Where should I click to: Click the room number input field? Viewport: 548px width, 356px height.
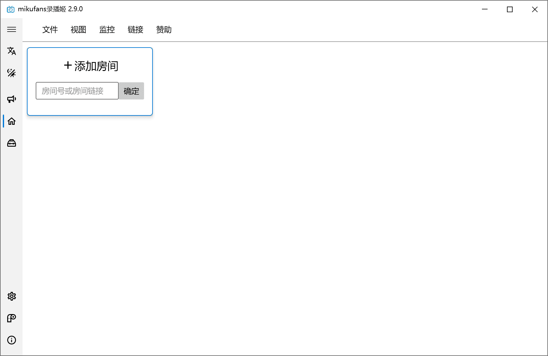click(77, 91)
